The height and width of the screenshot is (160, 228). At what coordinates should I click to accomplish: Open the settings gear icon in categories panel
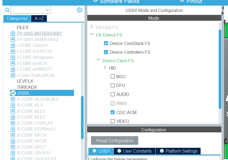click(80, 10)
